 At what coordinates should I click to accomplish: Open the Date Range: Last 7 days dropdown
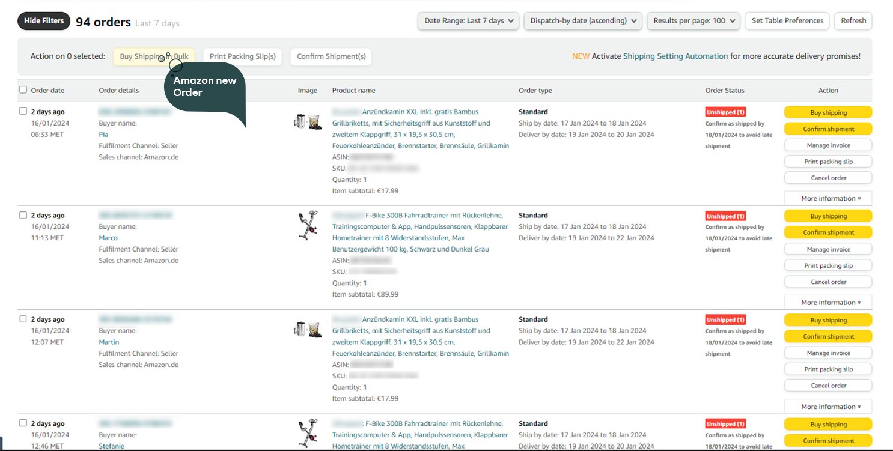pyautogui.click(x=469, y=20)
